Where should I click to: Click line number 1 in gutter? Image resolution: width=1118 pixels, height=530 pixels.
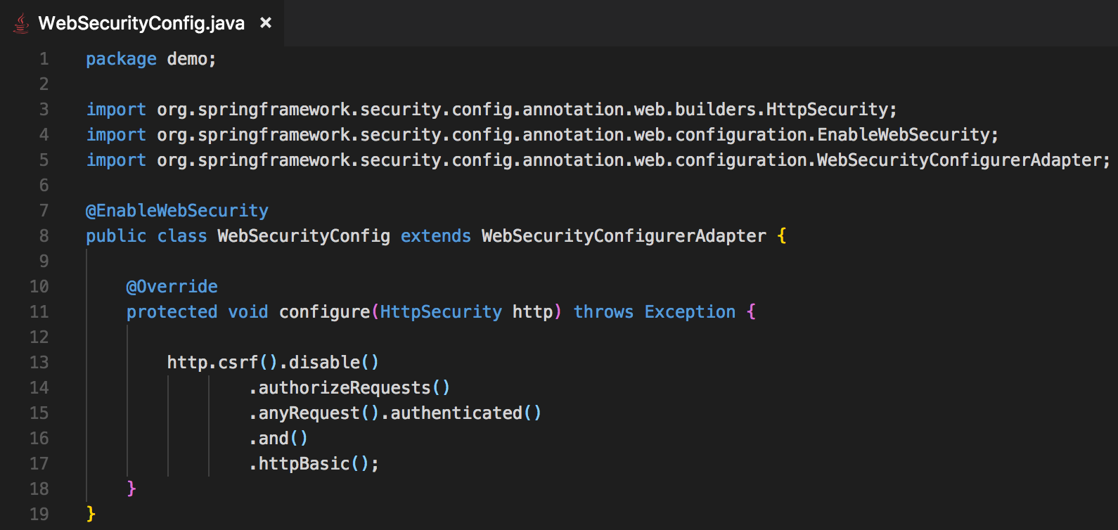tap(44, 59)
